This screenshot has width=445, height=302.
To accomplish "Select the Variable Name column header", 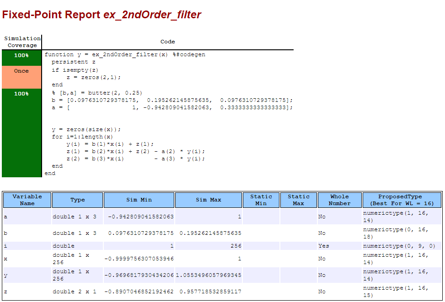I will 27,200.
